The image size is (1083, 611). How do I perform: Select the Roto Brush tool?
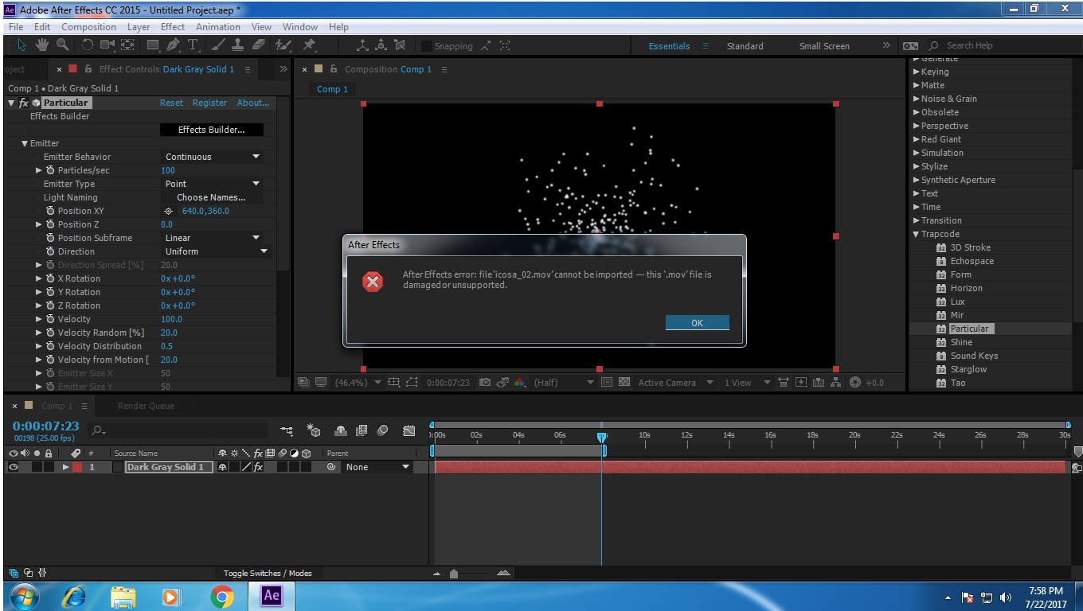click(x=283, y=45)
